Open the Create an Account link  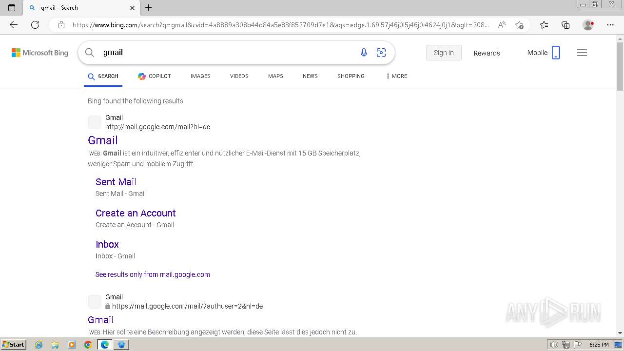[x=136, y=213]
